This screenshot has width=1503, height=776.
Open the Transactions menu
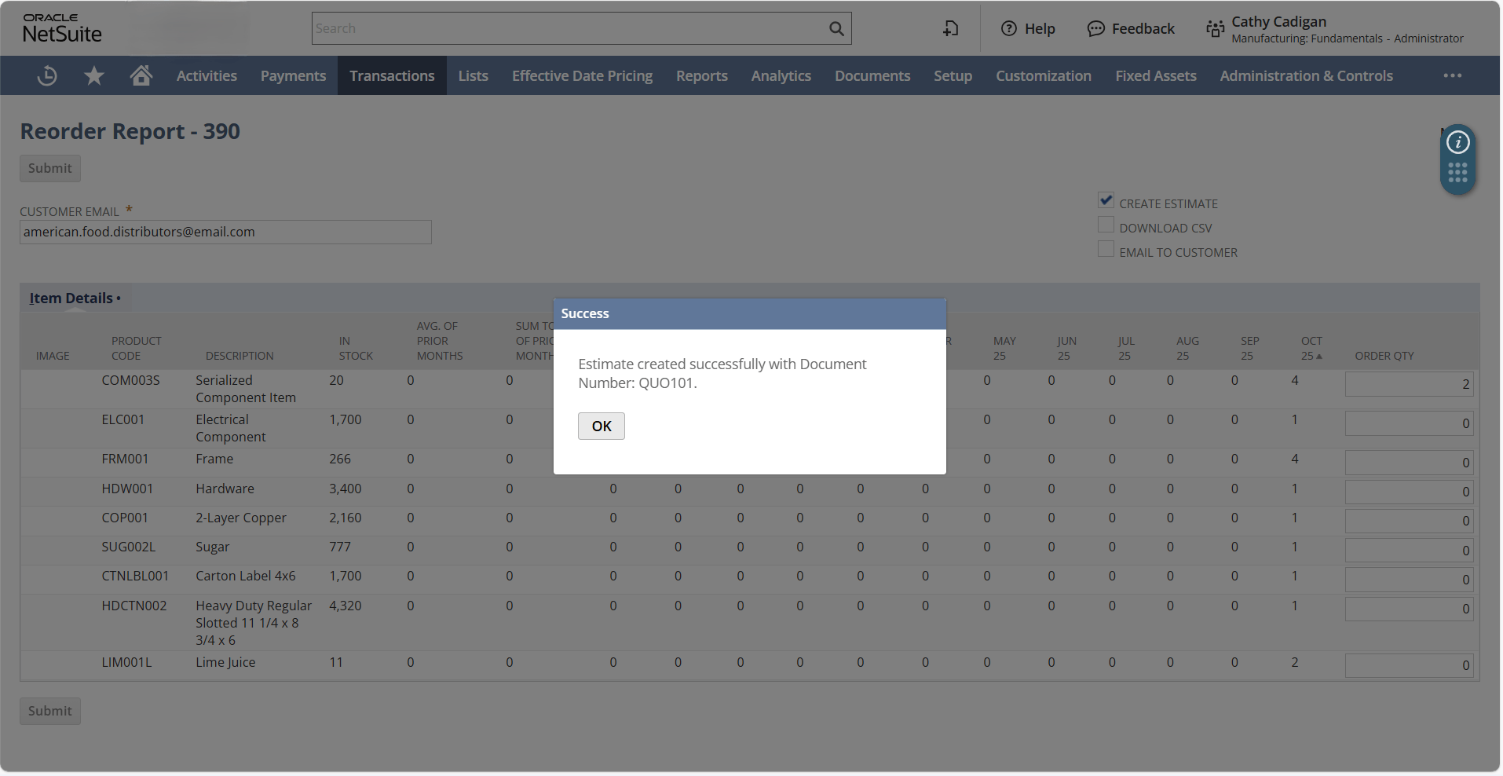click(x=392, y=76)
